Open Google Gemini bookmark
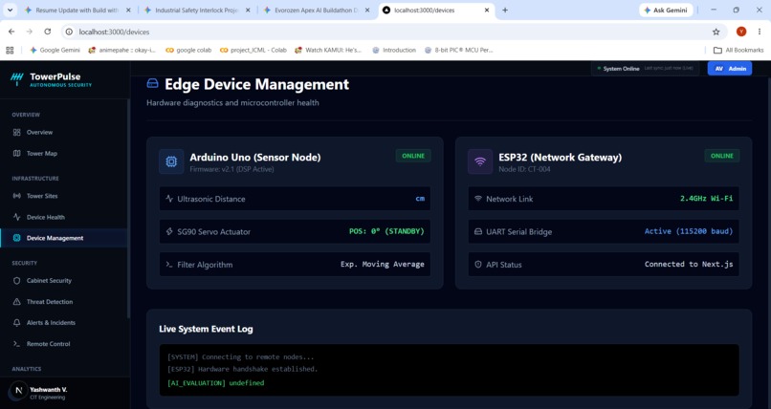Image resolution: width=771 pixels, height=409 pixels. tap(55, 50)
